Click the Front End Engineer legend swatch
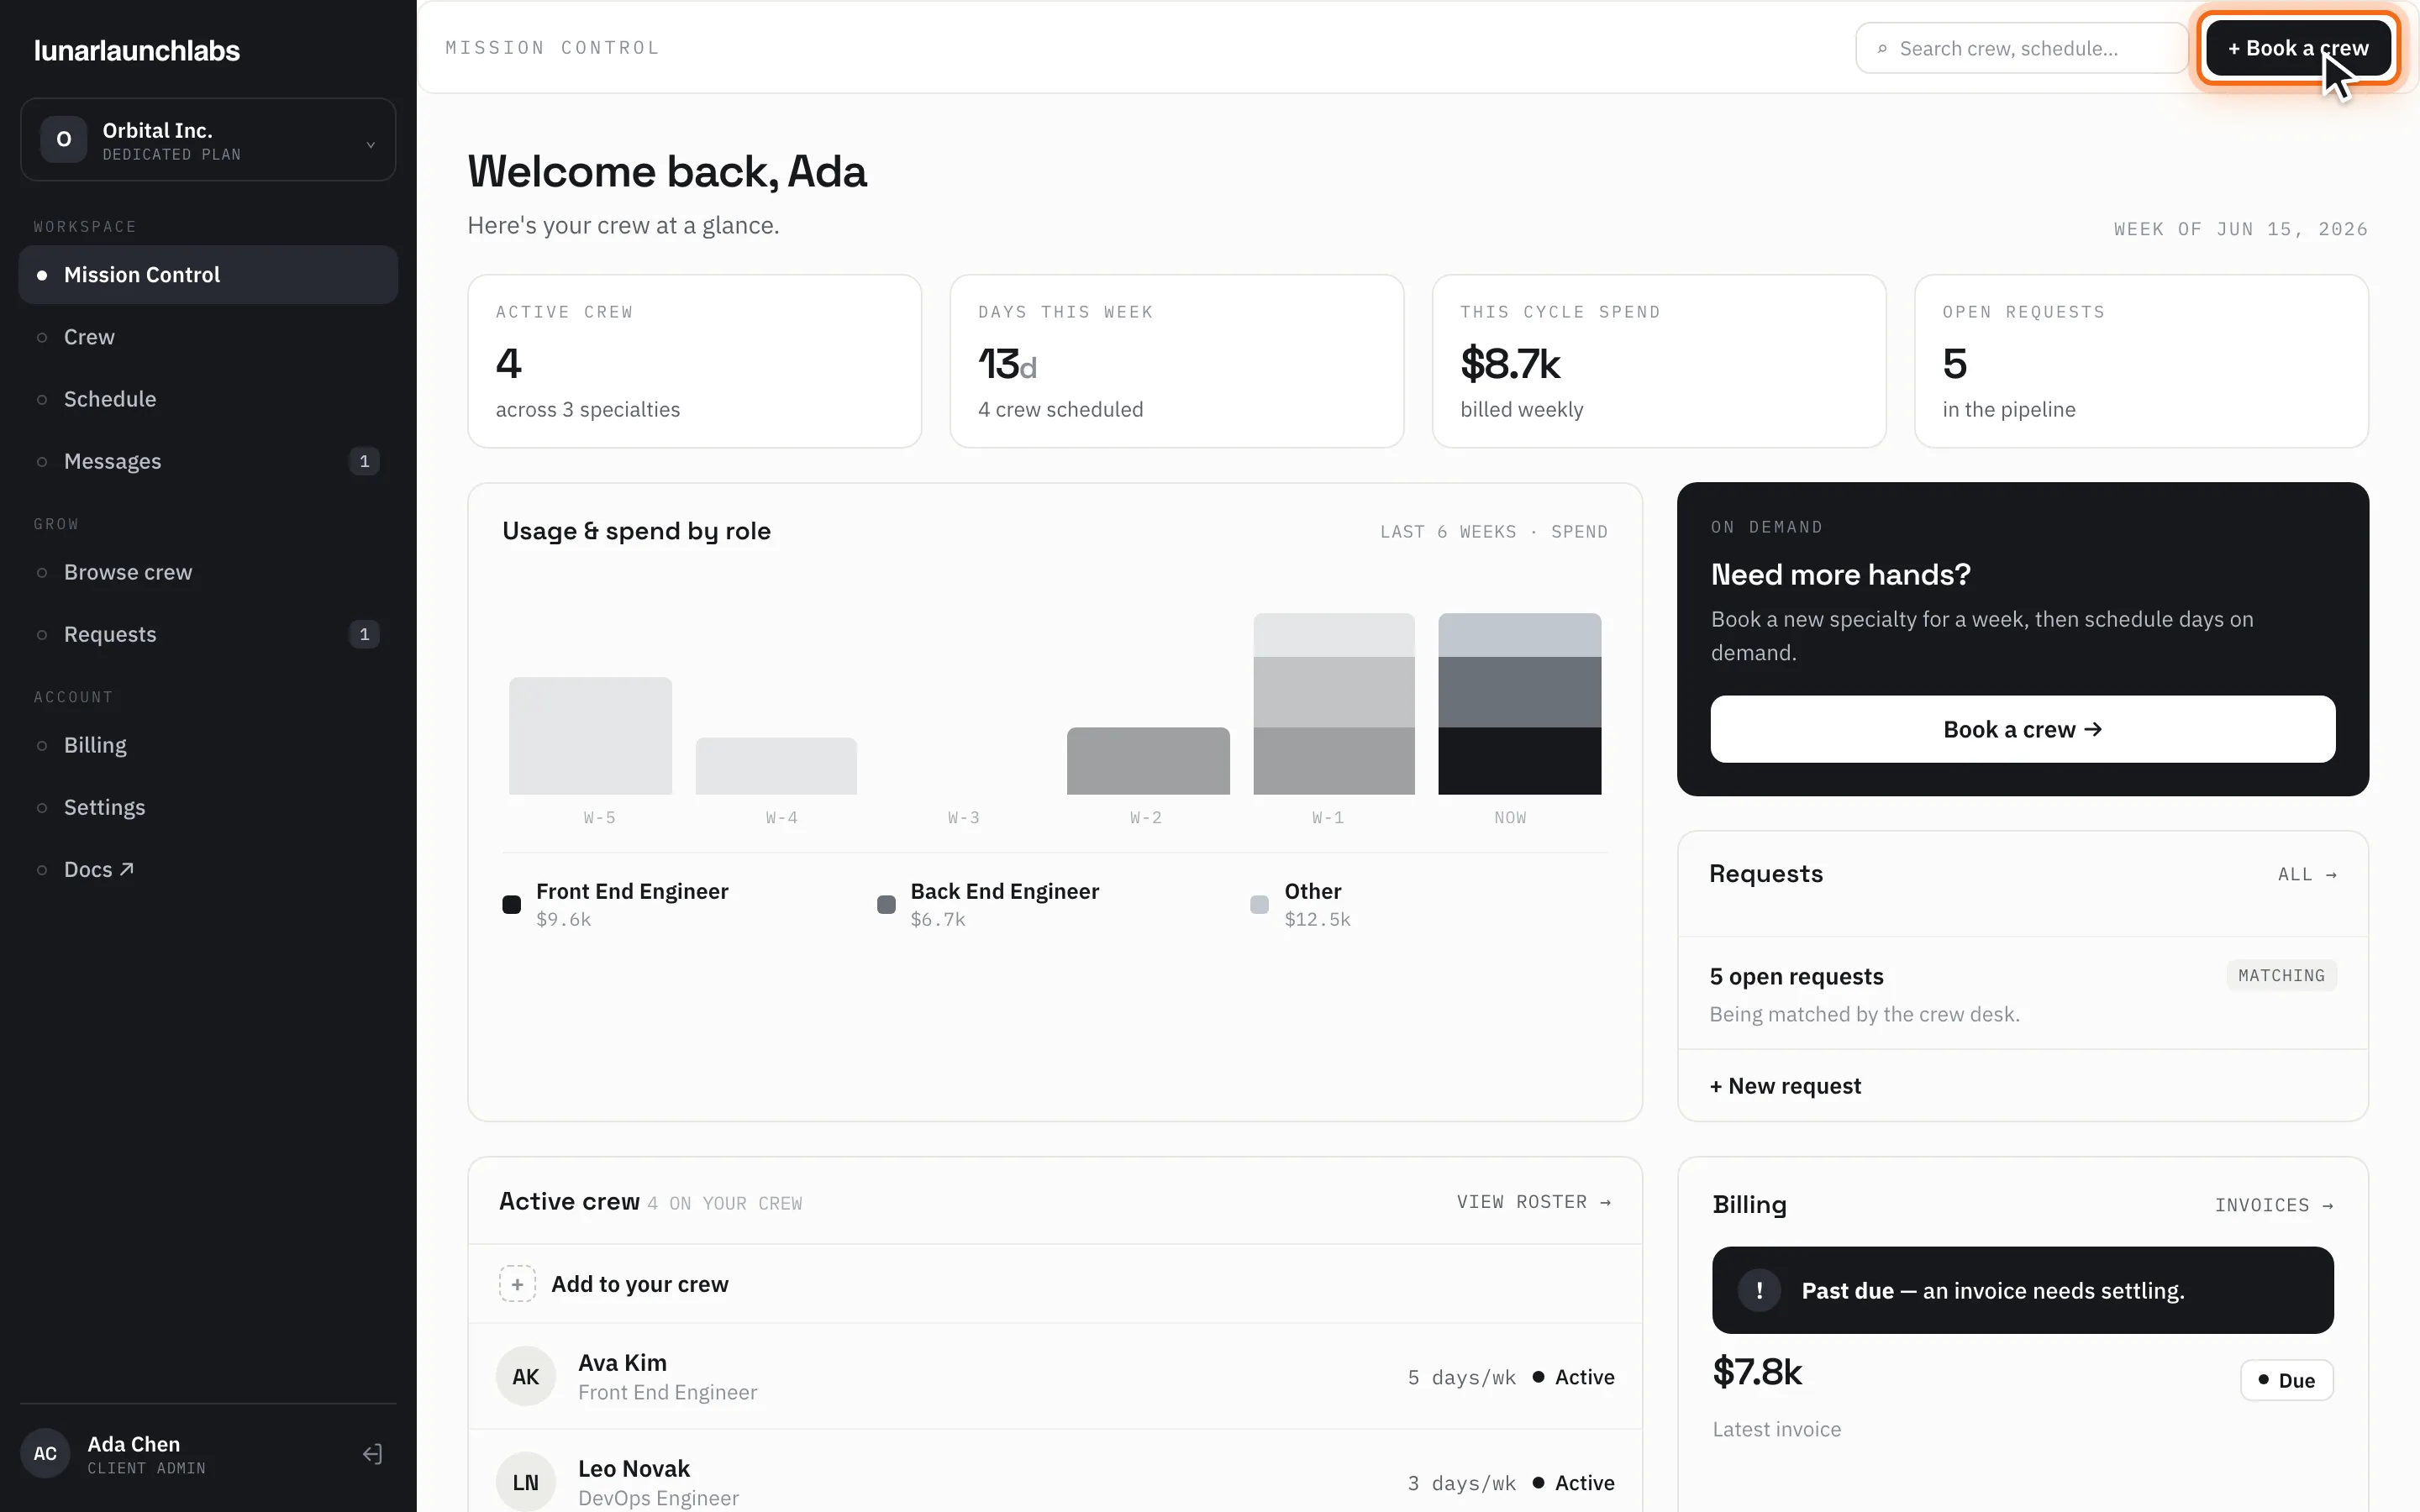This screenshot has height=1512, width=2420. pos(511,904)
